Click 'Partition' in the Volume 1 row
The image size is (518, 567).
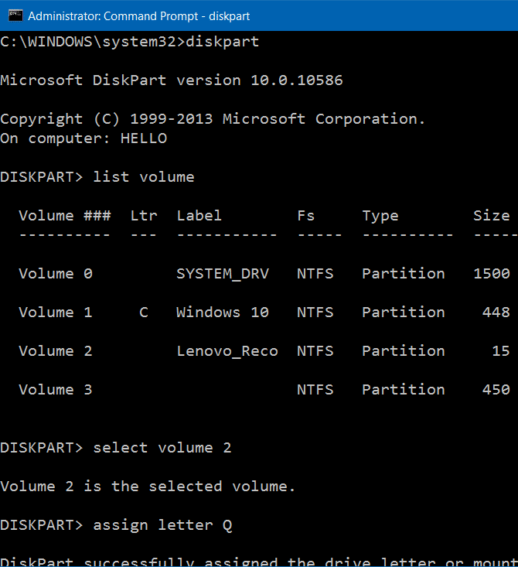point(404,313)
